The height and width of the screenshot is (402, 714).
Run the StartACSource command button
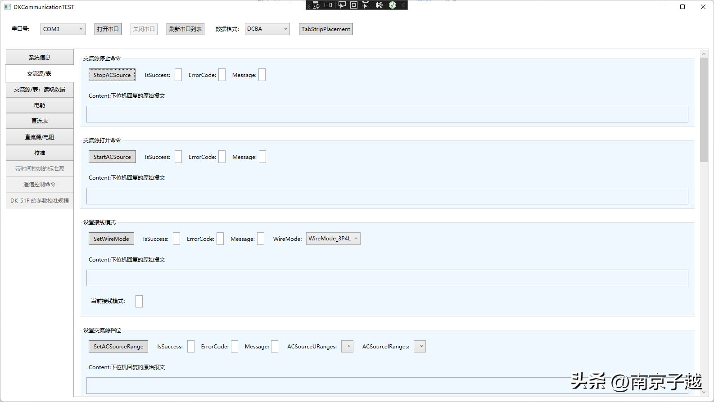(112, 157)
